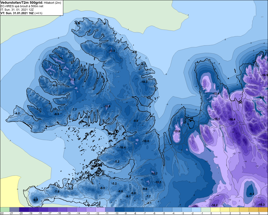Click the legend swatch above the -22 label

(x=5, y=210)
